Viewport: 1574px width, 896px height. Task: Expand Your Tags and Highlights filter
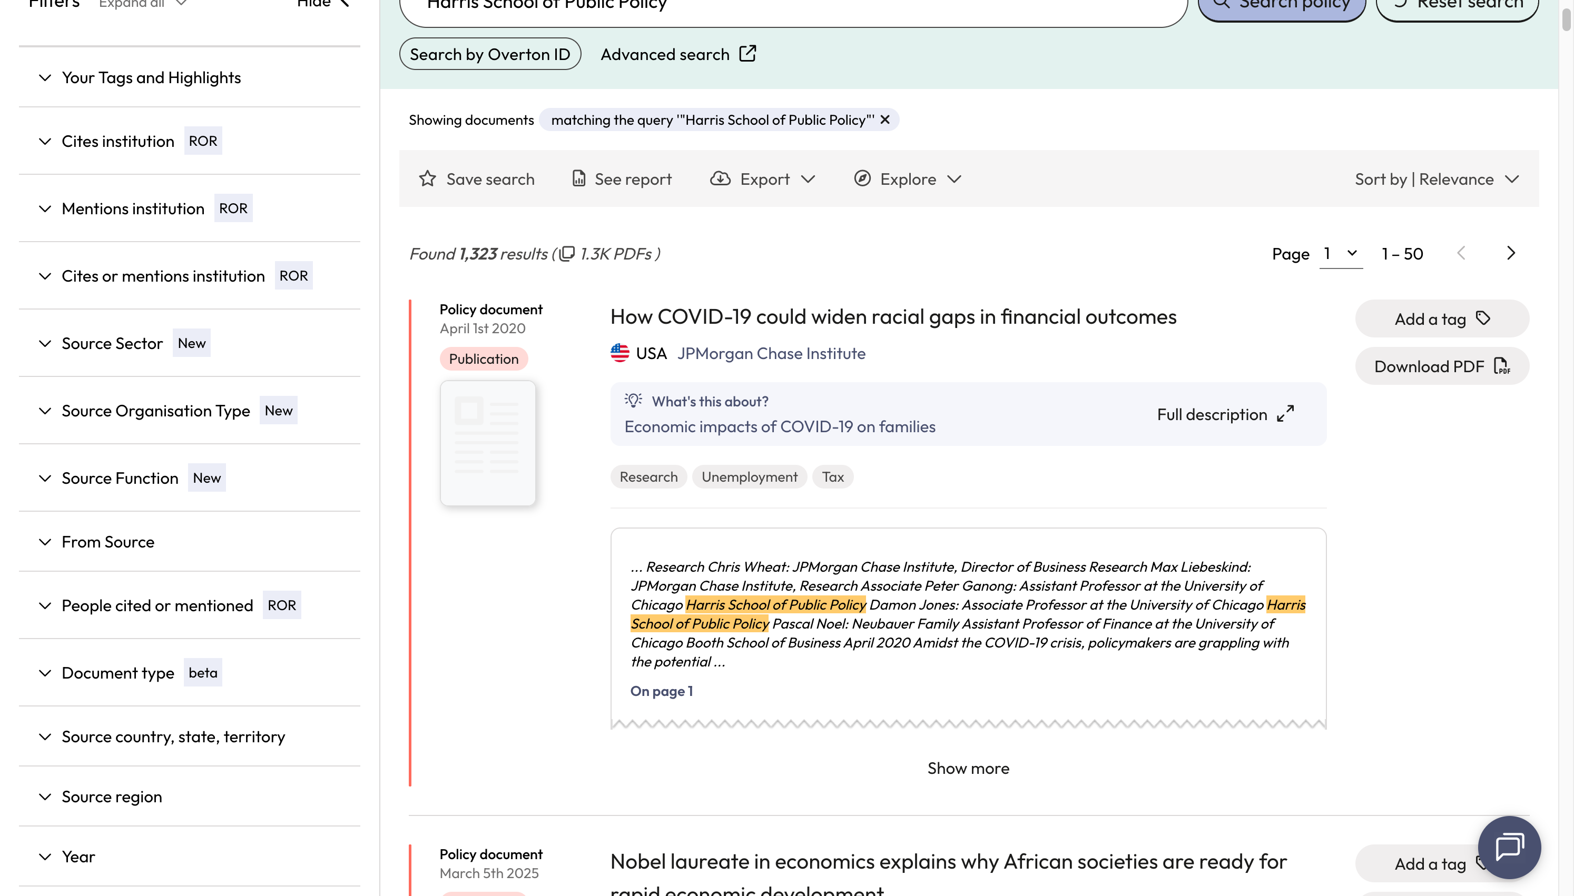coord(190,77)
